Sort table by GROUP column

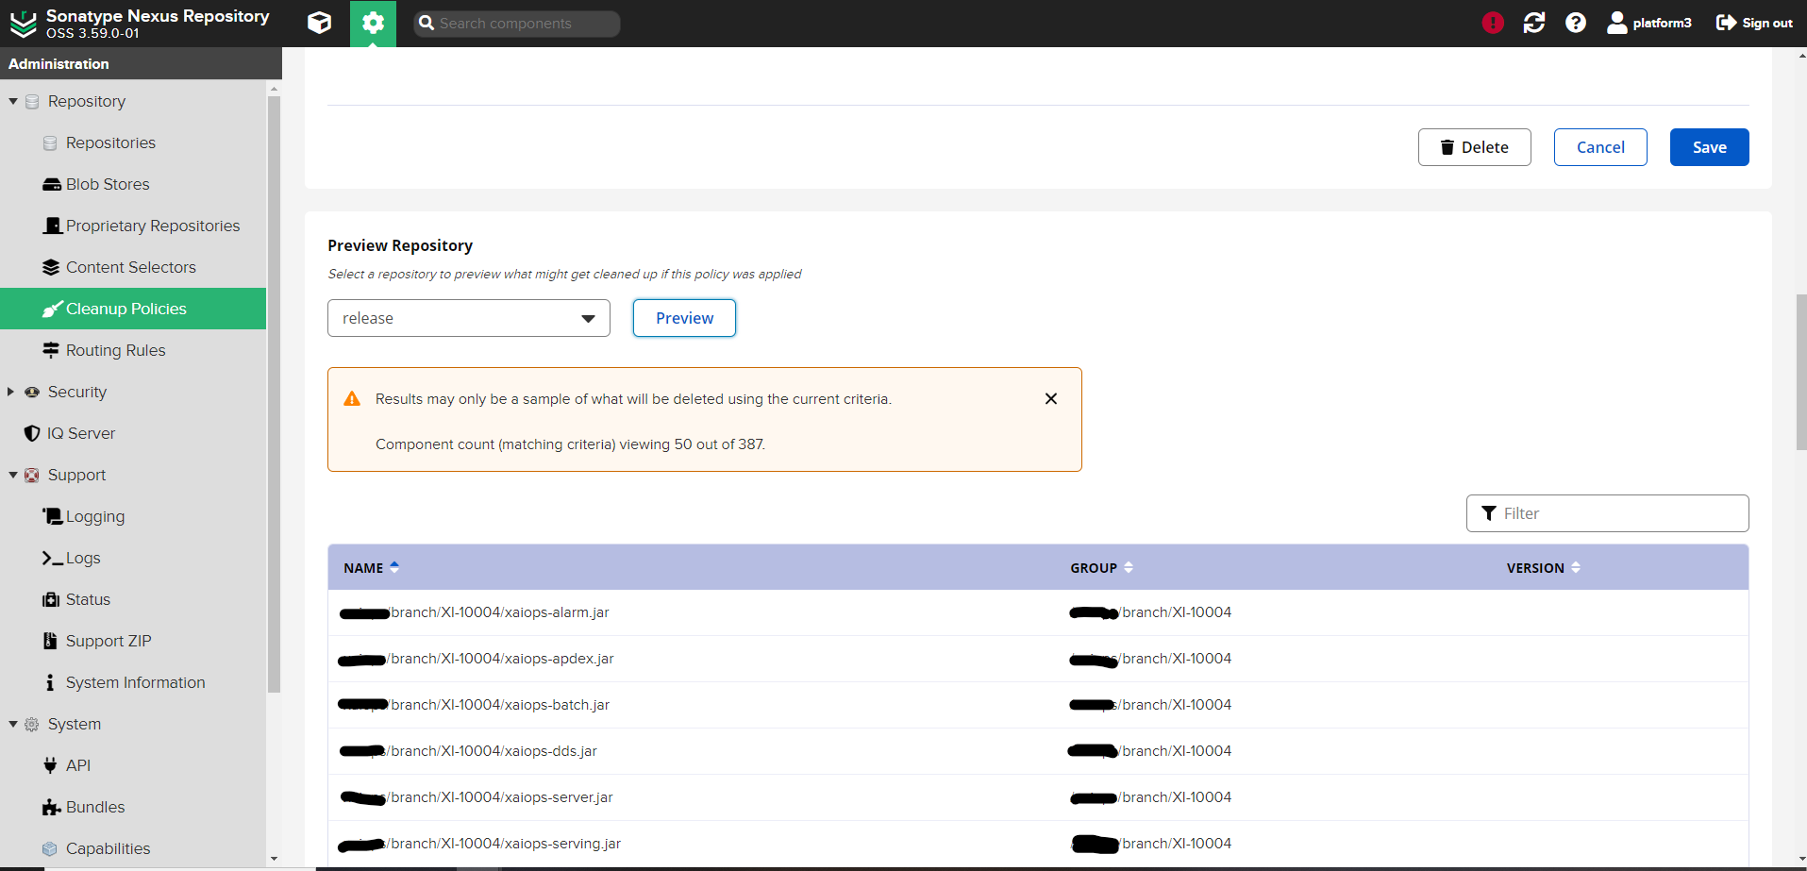1102,568
